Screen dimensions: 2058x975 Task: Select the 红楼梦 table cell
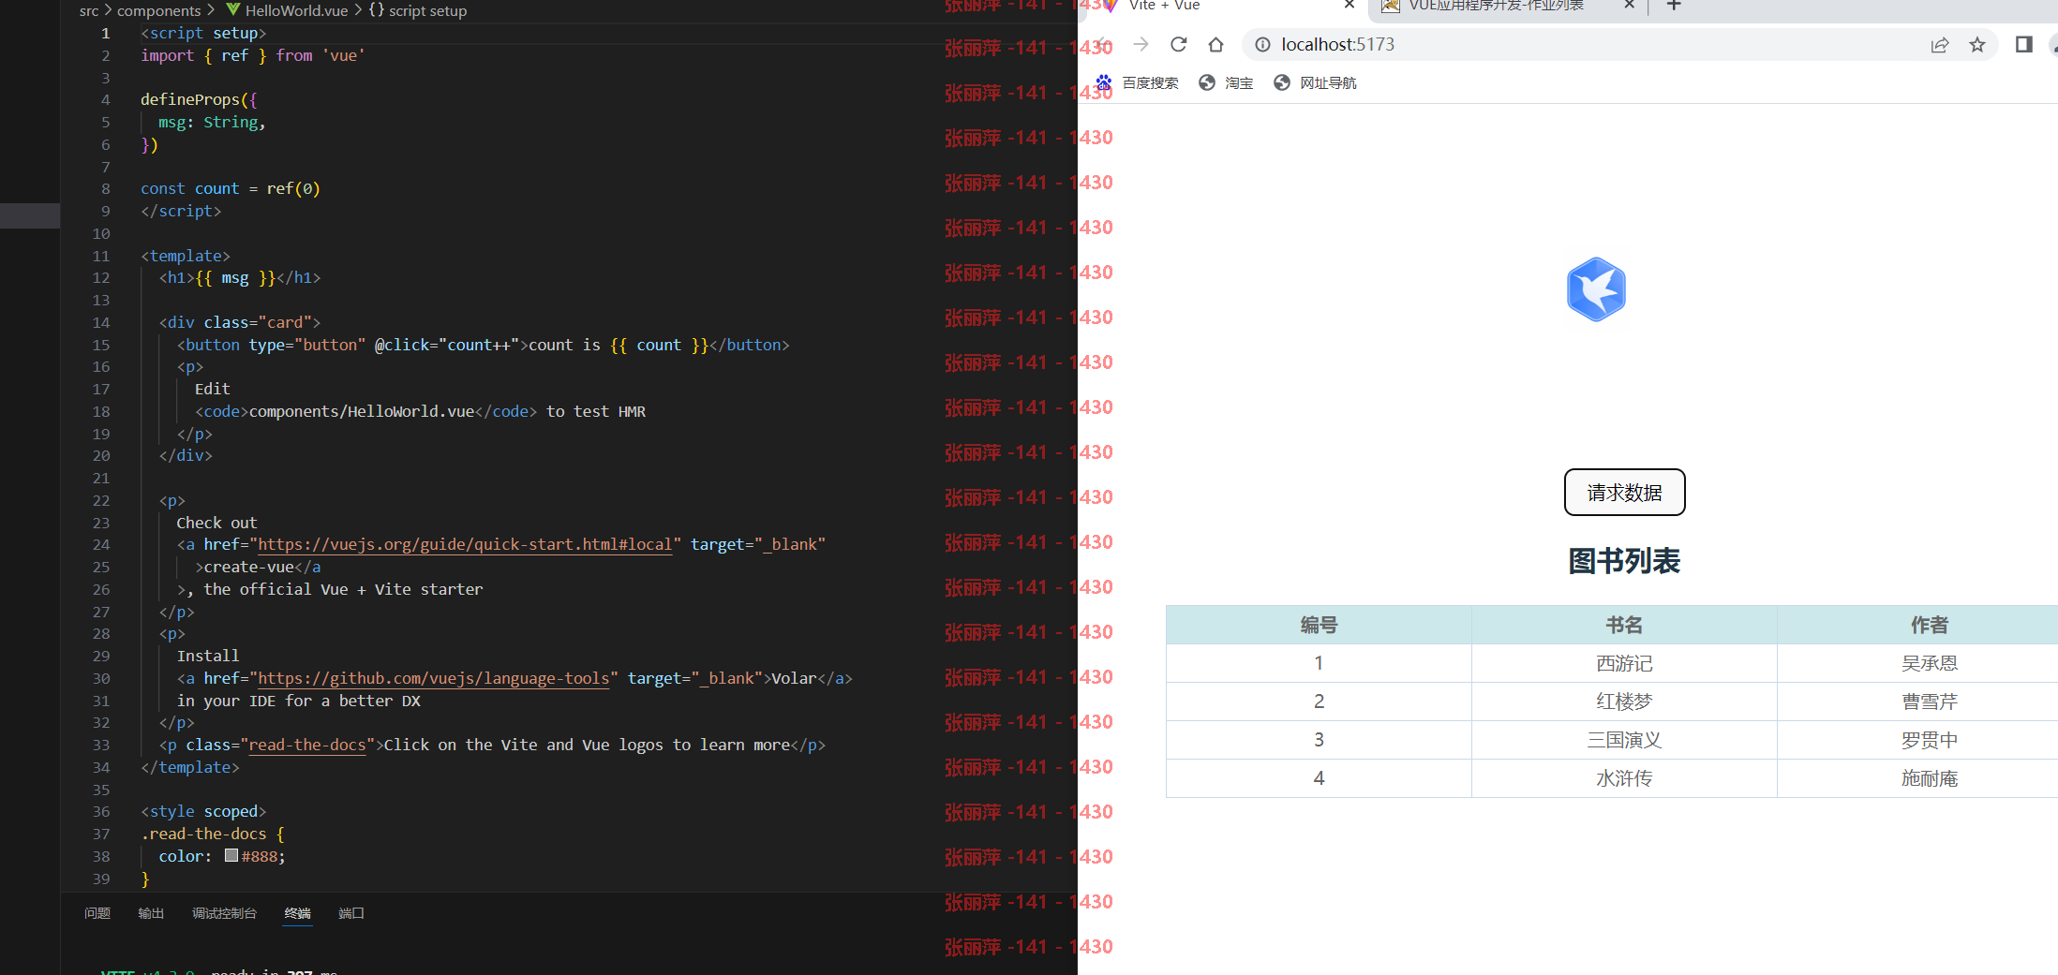pyautogui.click(x=1624, y=702)
